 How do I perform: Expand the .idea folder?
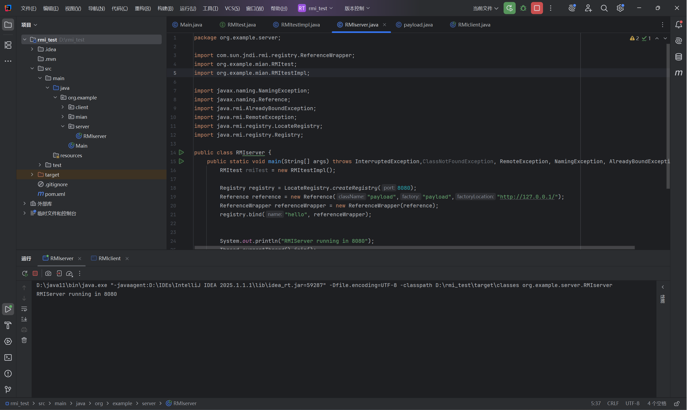[32, 49]
